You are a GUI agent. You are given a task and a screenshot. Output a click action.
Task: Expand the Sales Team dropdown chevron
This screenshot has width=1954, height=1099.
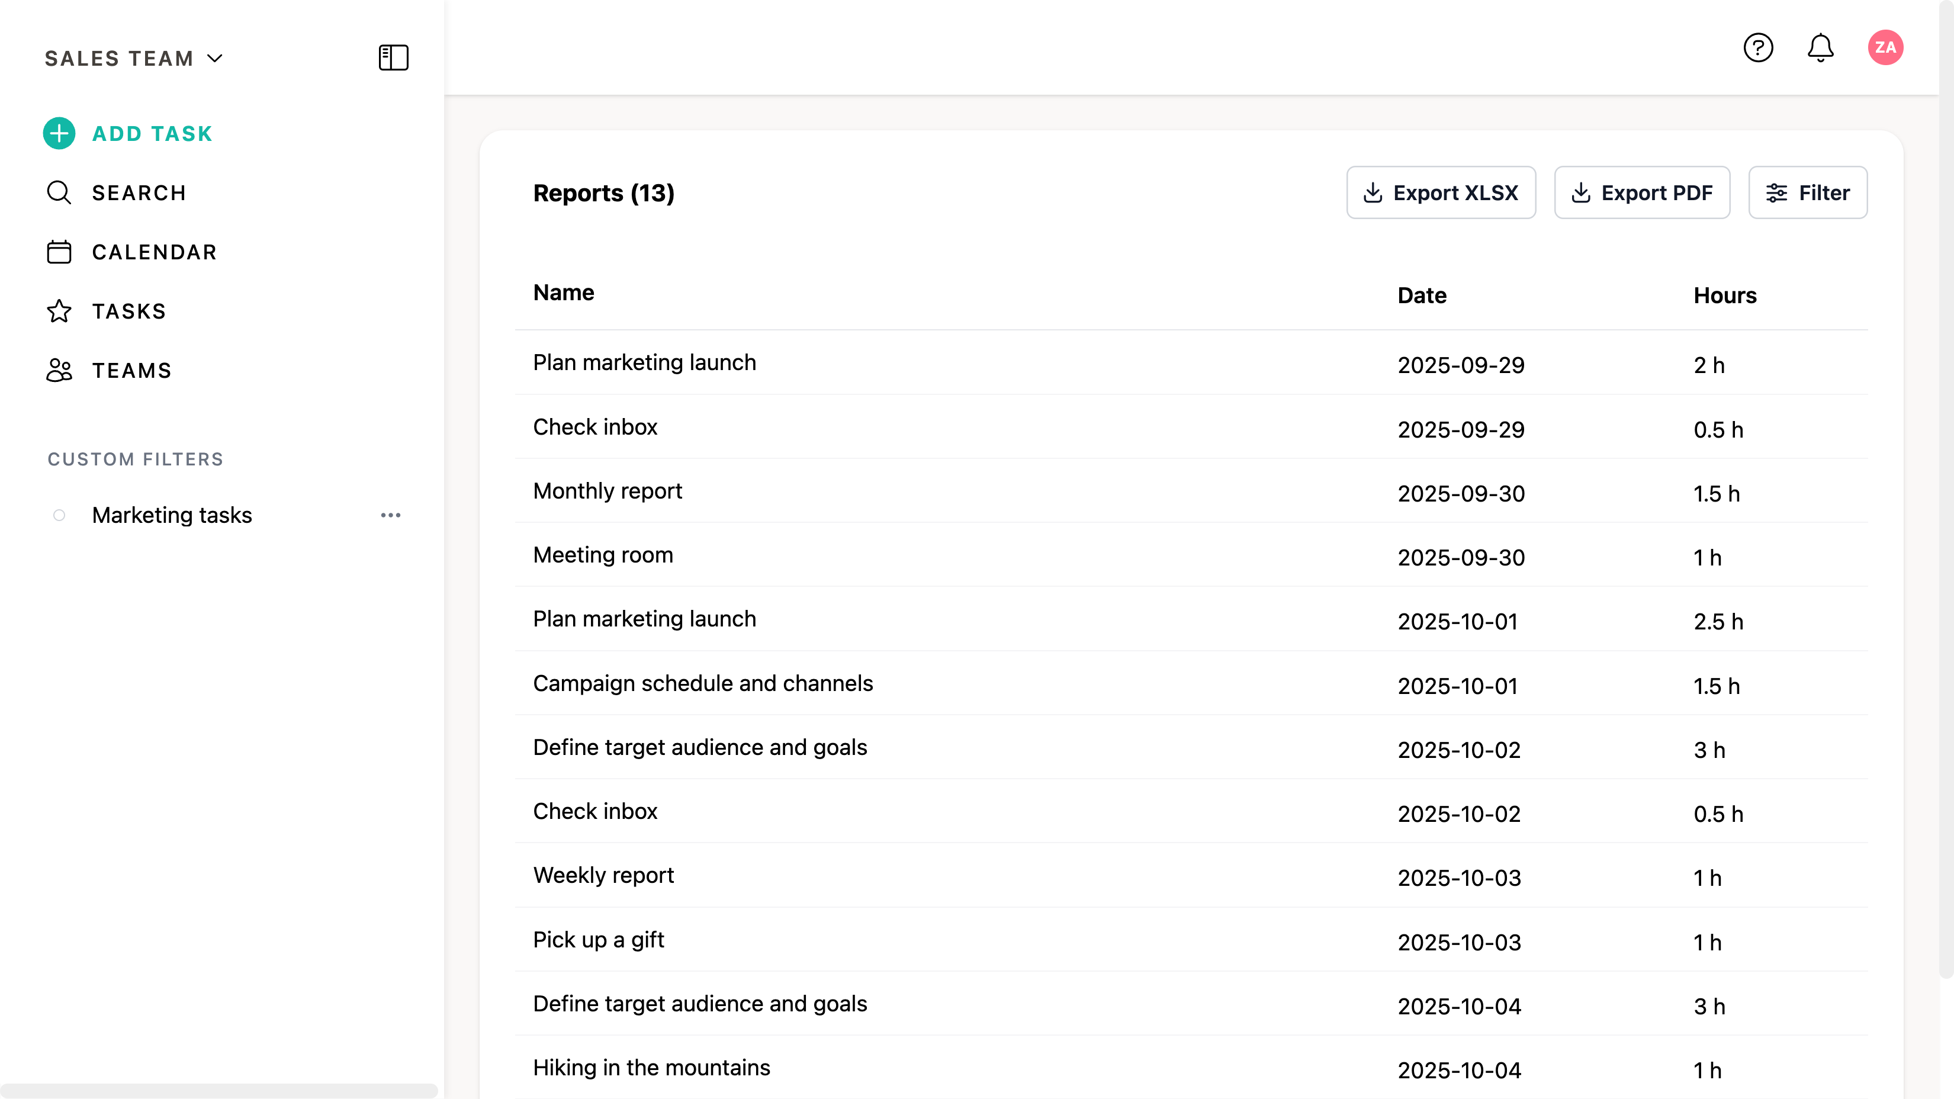(216, 59)
